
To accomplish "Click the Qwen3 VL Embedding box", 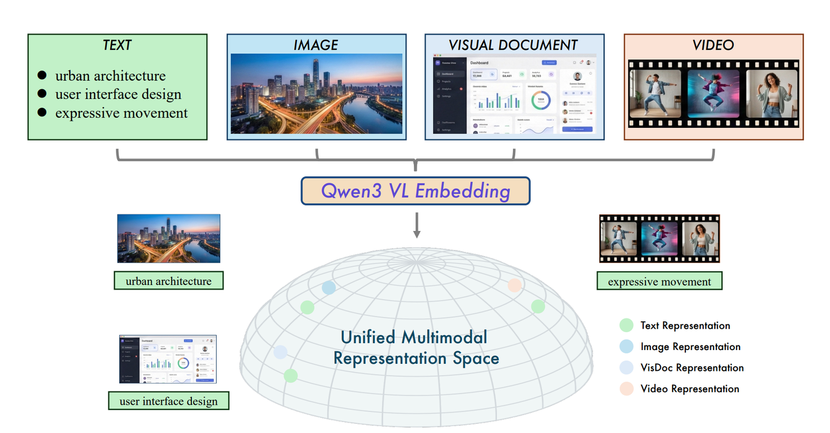I will point(416,191).
